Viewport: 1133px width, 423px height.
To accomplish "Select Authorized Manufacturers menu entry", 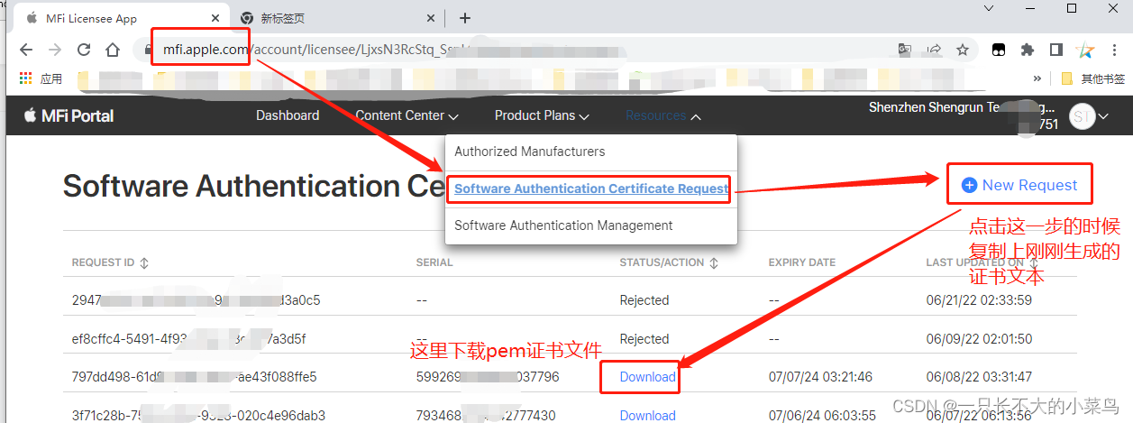I will pos(530,152).
